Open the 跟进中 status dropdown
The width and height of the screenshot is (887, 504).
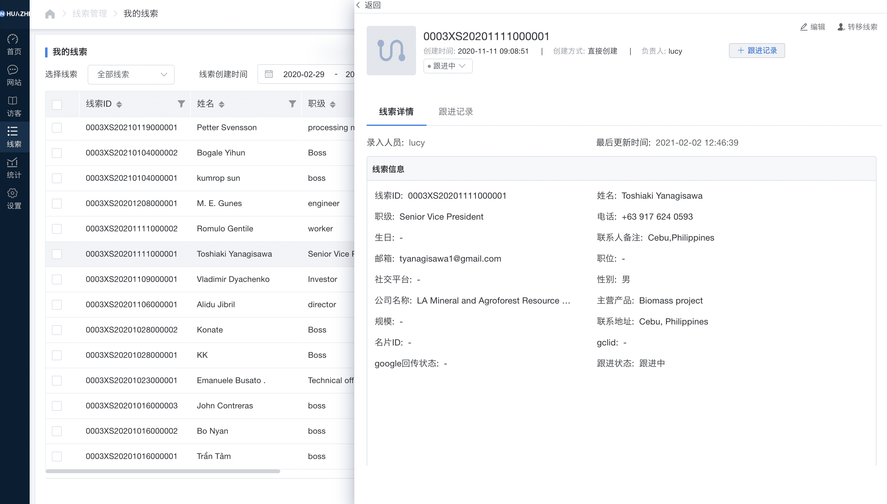click(x=448, y=66)
